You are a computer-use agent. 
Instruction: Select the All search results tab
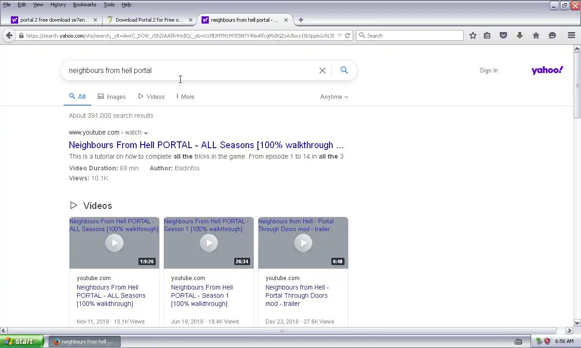pyautogui.click(x=77, y=97)
